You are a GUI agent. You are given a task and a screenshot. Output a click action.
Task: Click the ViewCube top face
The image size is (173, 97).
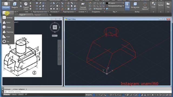(x=55, y=27)
